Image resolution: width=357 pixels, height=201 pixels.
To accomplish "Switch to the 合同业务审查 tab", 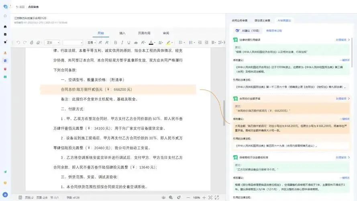I will (240, 20).
